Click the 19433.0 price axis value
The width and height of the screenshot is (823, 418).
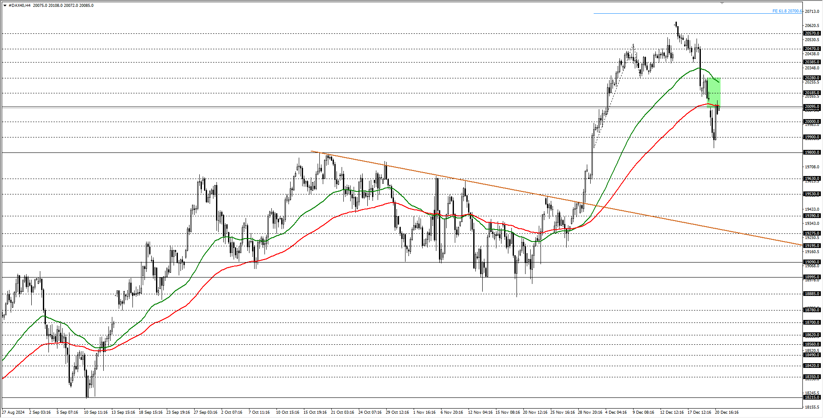click(x=812, y=209)
